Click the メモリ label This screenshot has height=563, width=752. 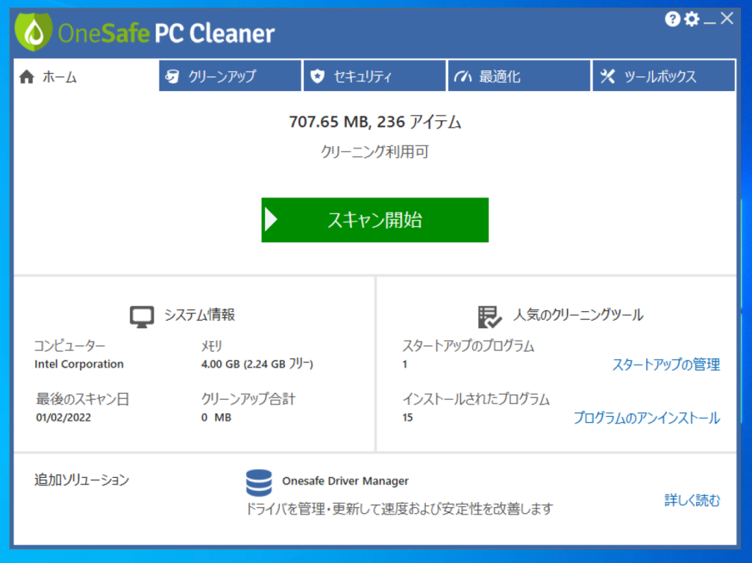point(211,345)
